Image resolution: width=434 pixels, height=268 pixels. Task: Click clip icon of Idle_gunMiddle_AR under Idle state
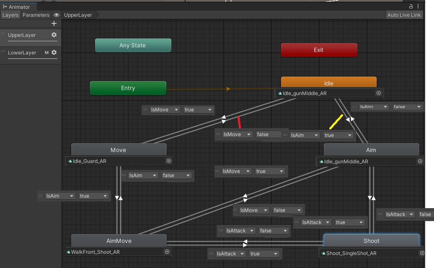pos(280,93)
